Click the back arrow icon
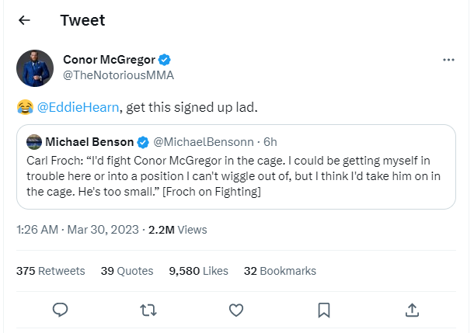Image resolution: width=474 pixels, height=333 pixels. click(24, 20)
